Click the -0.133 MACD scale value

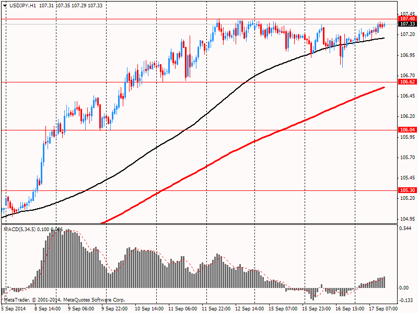(x=406, y=300)
